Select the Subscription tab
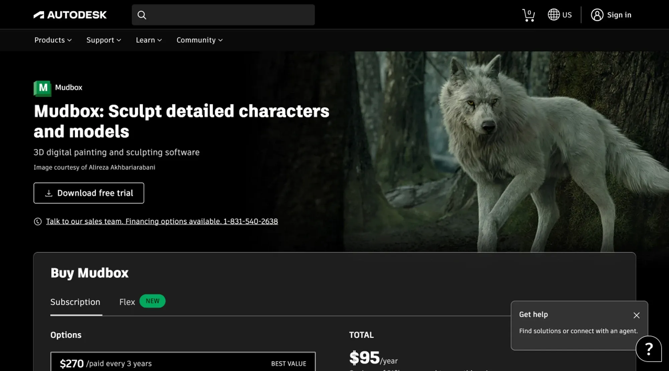 pyautogui.click(x=75, y=302)
